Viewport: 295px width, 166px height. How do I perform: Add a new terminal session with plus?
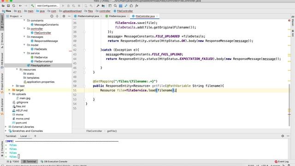pos(35,136)
